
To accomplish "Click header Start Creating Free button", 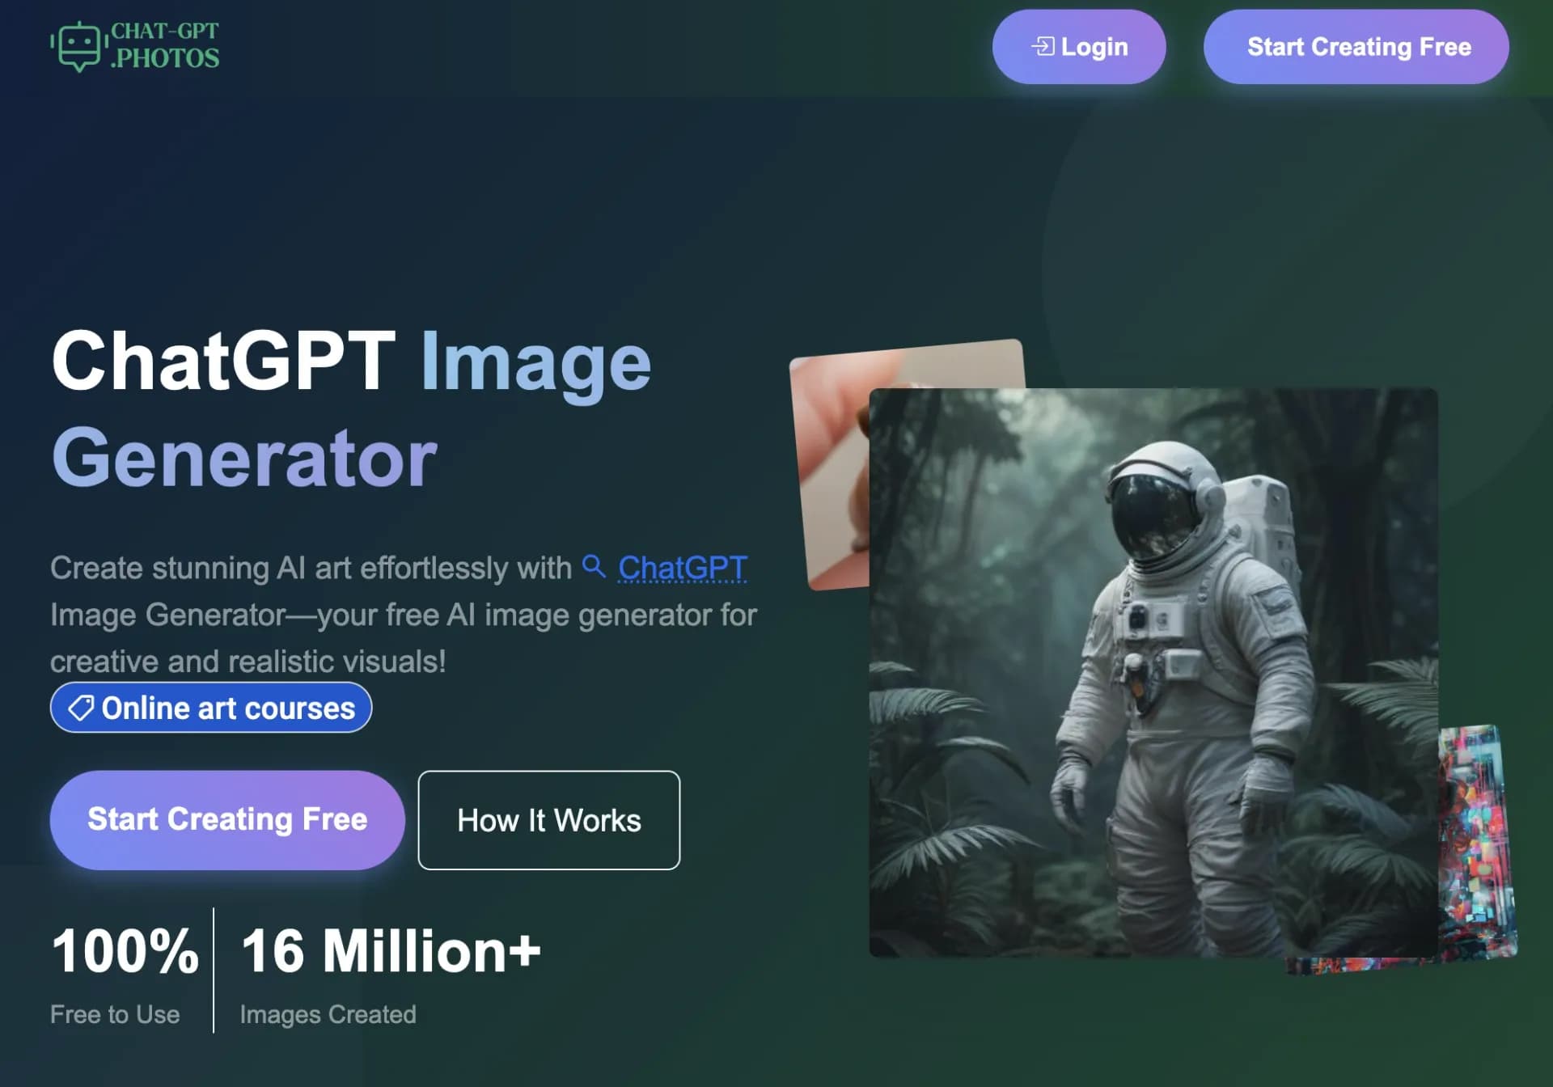I will point(1356,47).
